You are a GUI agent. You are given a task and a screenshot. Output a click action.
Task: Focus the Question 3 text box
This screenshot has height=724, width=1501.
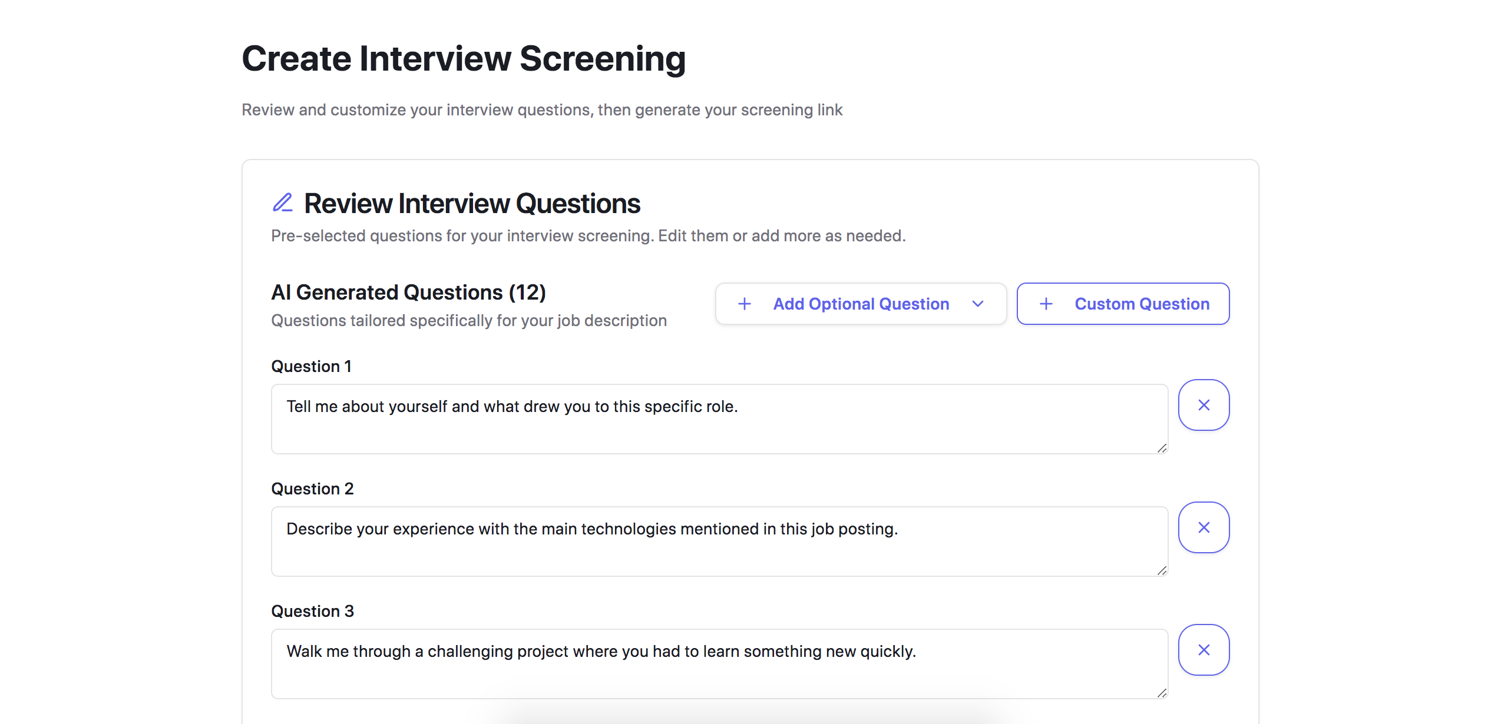click(719, 664)
